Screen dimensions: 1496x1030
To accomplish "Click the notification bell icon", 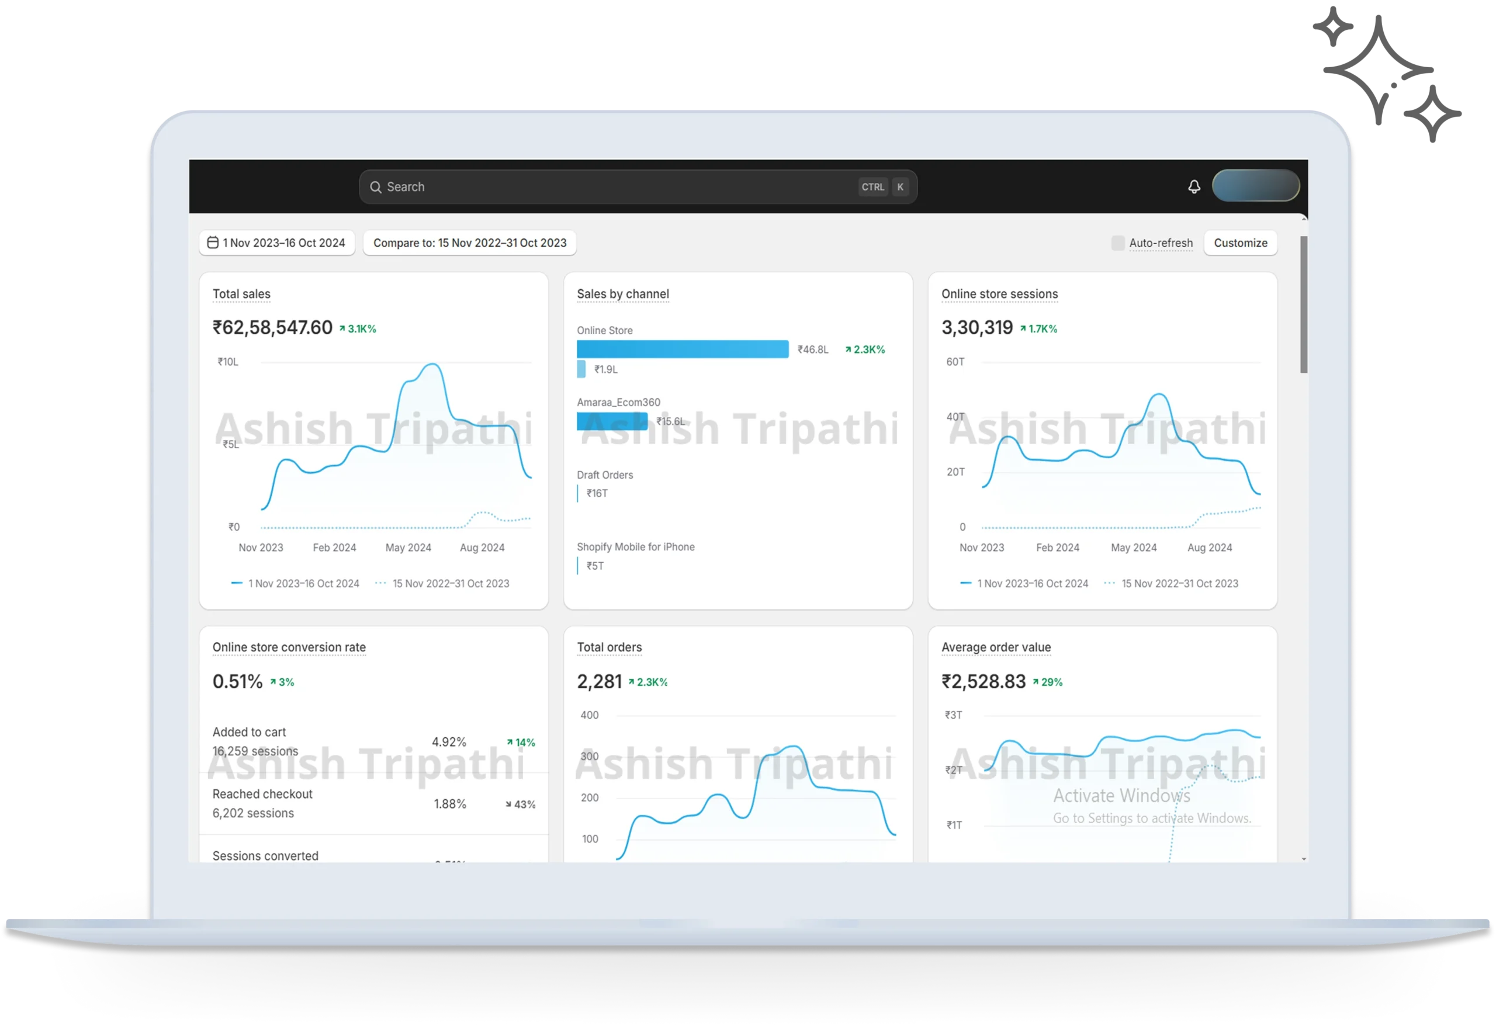I will tap(1194, 186).
